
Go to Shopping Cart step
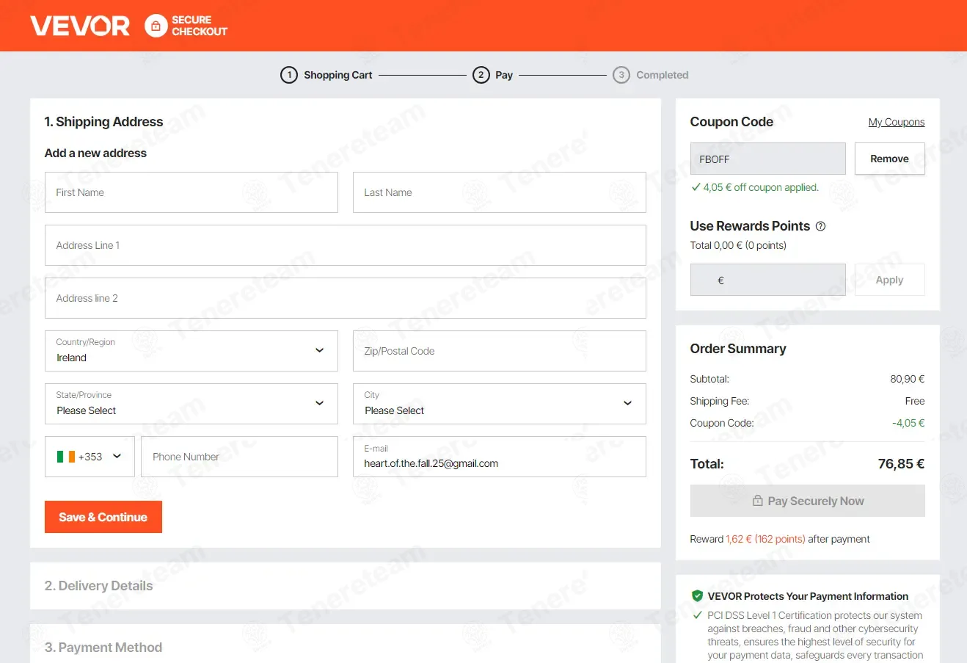tap(338, 75)
